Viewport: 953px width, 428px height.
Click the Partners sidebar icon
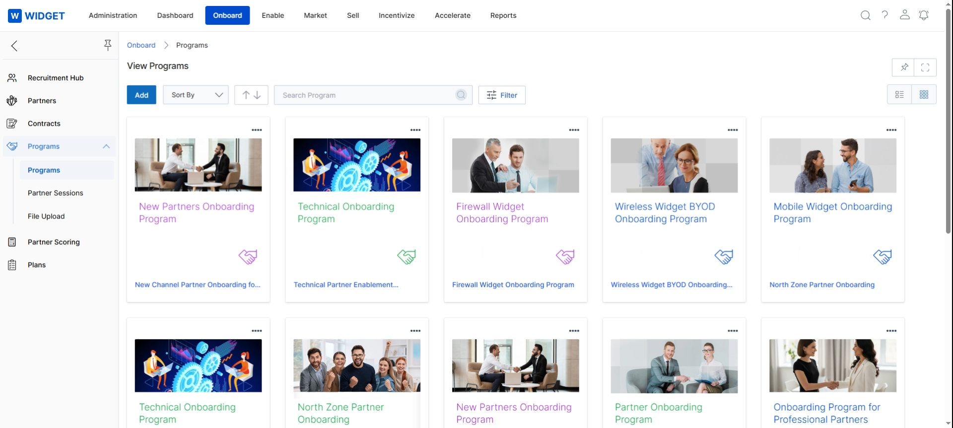coord(12,101)
